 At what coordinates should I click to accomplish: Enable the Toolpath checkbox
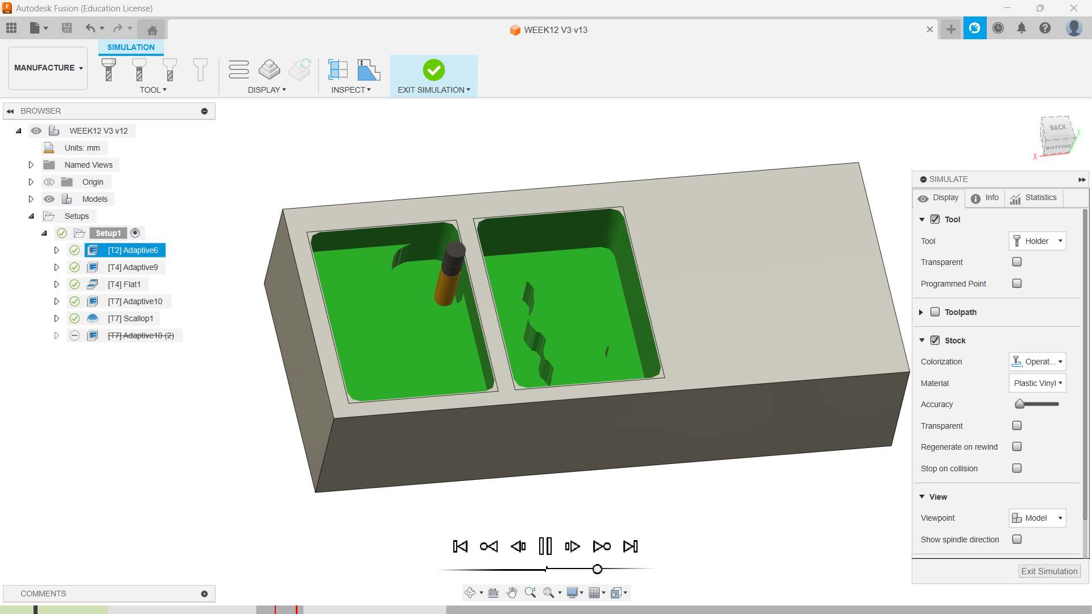(935, 312)
